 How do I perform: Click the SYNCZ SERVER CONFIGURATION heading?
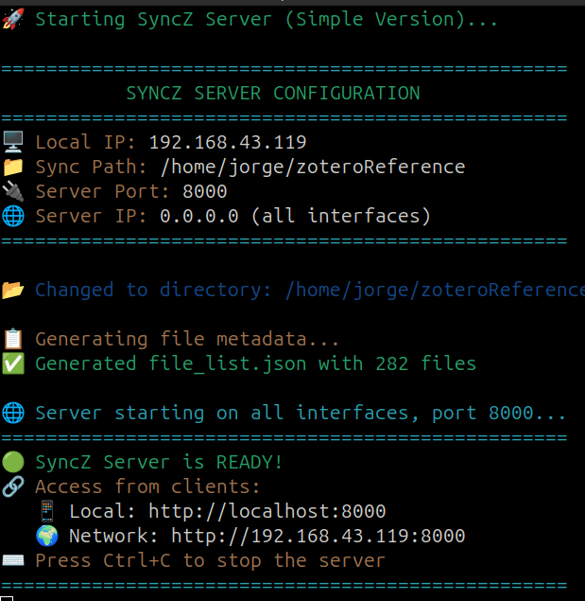[273, 93]
